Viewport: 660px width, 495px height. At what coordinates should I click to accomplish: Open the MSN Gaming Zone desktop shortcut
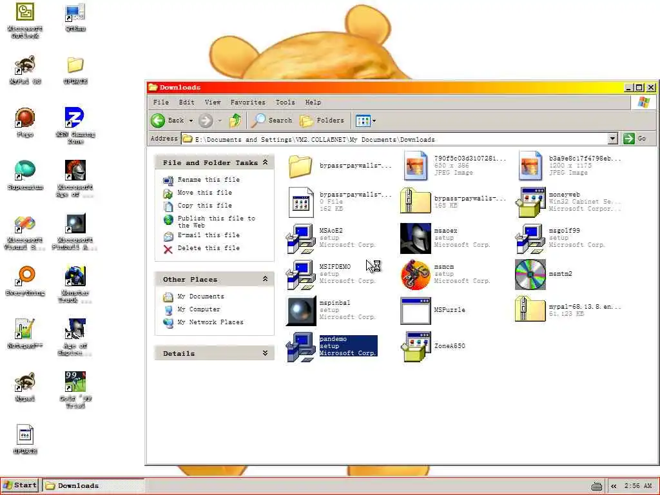[x=75, y=126]
